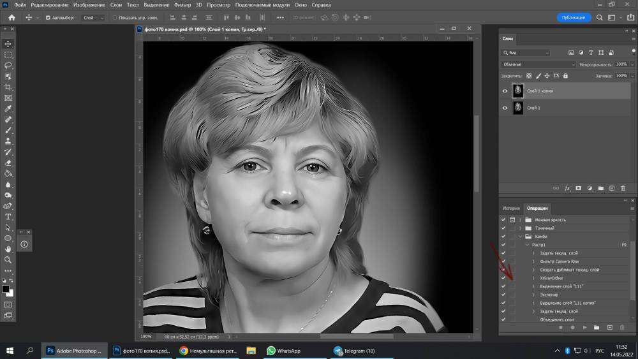638x359 pixels.
Task: Click the lock-all padlock icon in Layers
Action: coord(565,76)
